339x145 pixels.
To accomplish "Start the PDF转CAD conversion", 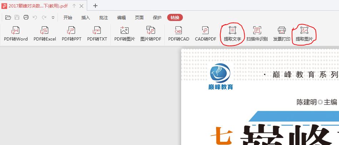I will point(179,34).
